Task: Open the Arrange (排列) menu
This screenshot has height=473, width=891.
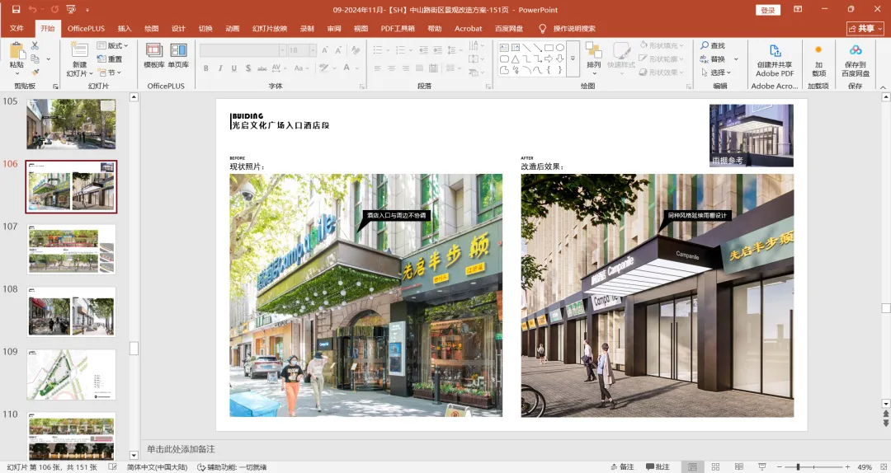Action: point(594,59)
